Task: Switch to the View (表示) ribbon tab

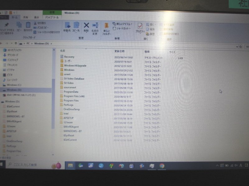Action: click(x=36, y=17)
